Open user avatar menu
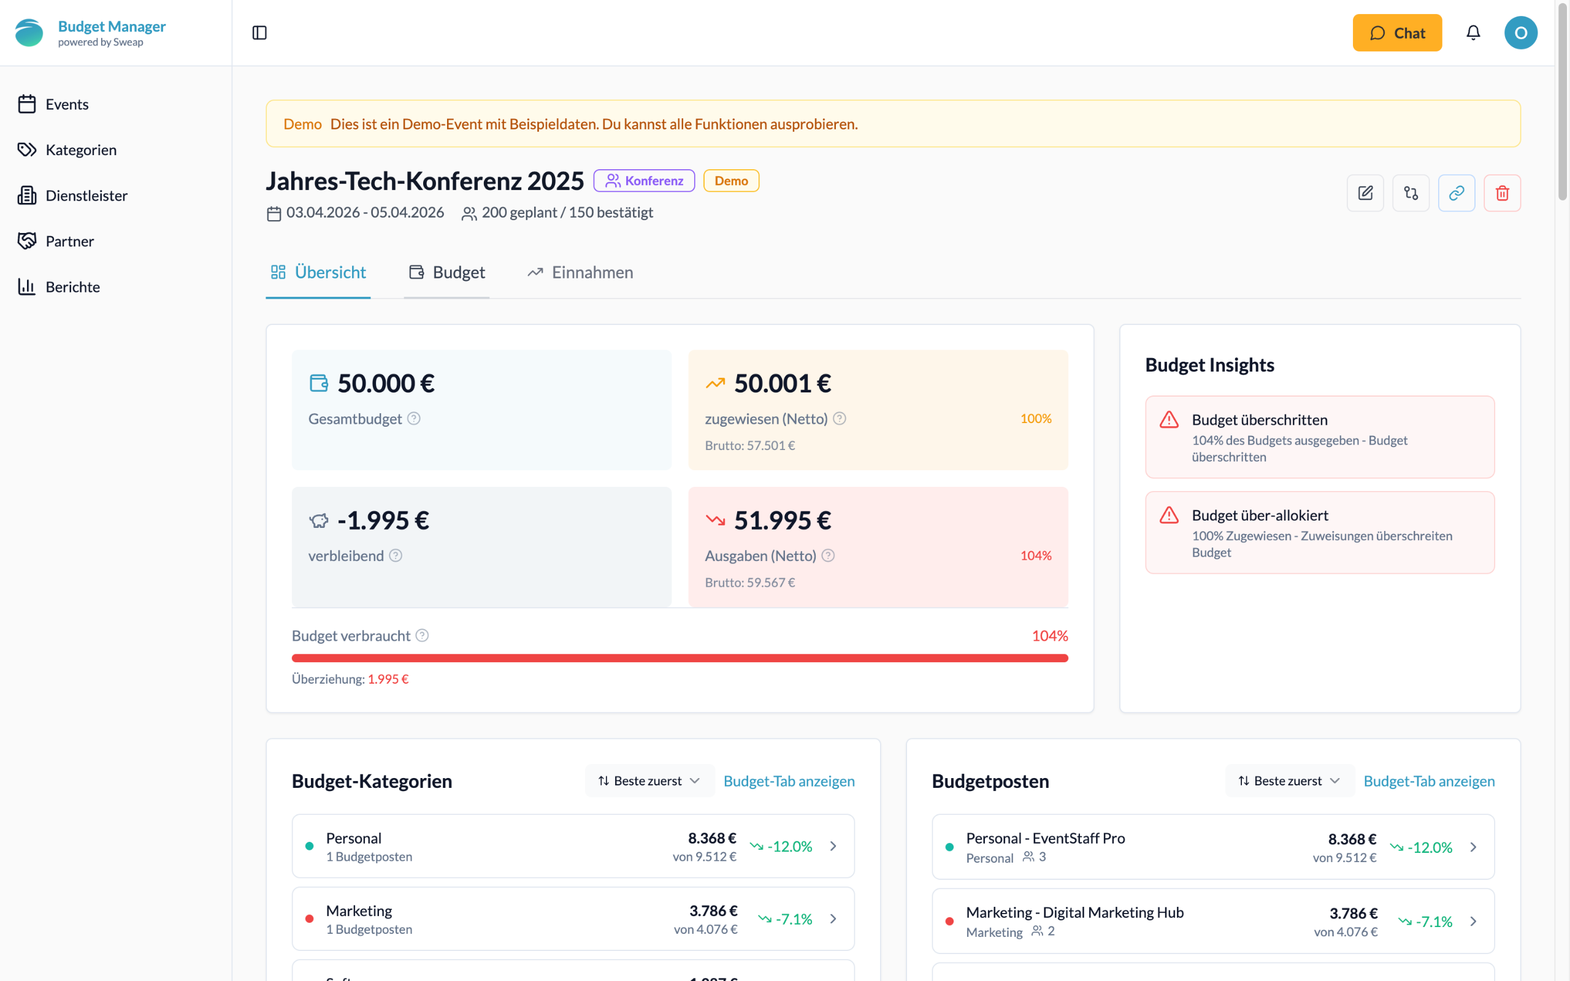The height and width of the screenshot is (981, 1570). click(x=1520, y=32)
